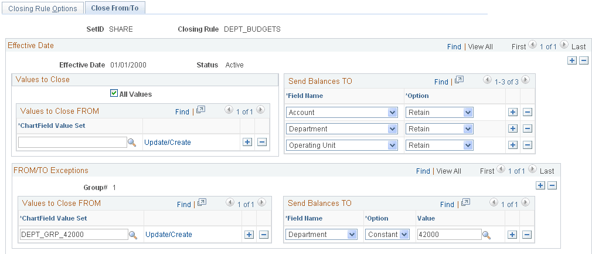Delete the Operating Unit row with minus button

pyautogui.click(x=527, y=145)
